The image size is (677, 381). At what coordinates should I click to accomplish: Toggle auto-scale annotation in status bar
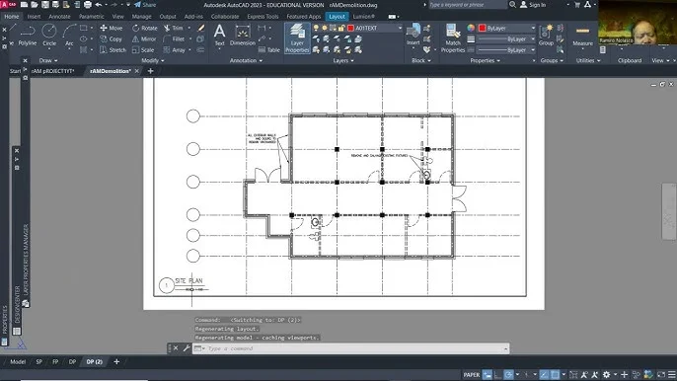point(594,375)
